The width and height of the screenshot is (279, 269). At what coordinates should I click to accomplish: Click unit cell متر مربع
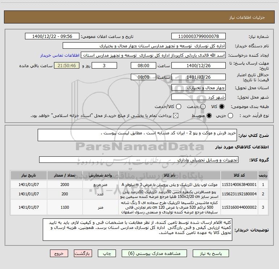point(100,185)
